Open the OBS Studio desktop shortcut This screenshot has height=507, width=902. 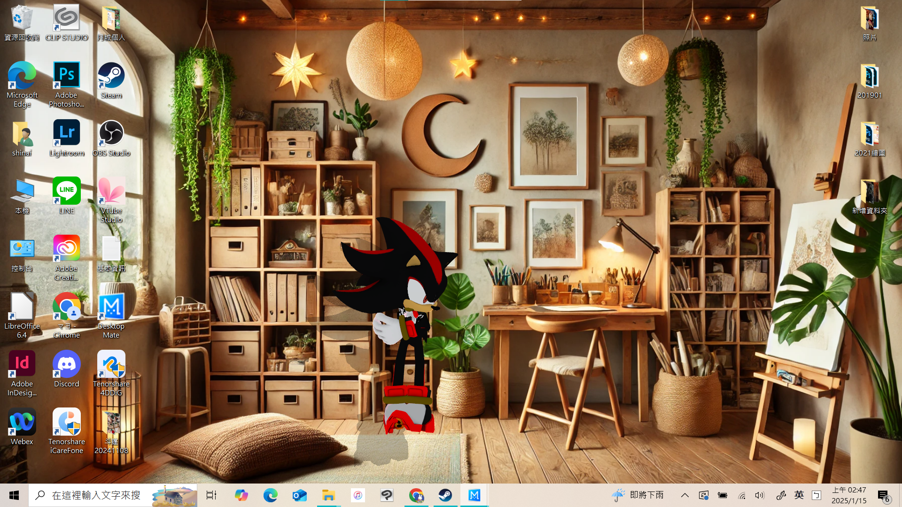point(111,138)
